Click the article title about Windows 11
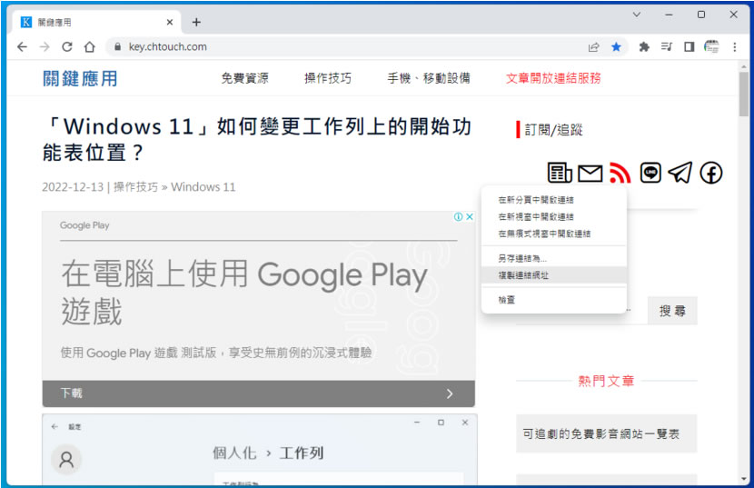 [257, 140]
